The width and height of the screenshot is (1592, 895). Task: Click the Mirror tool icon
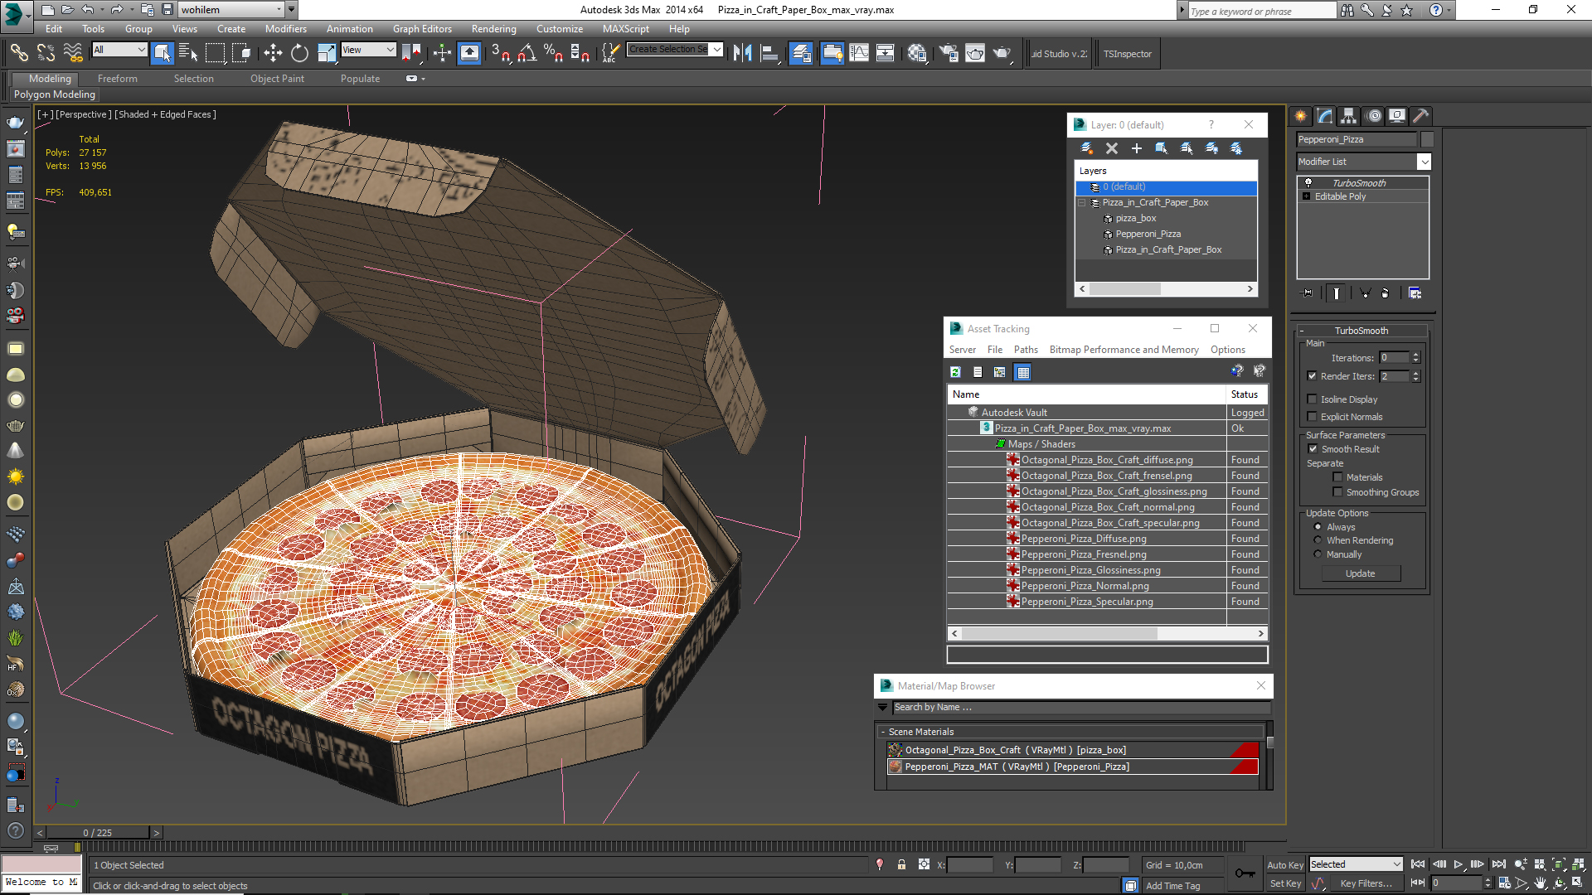[742, 54]
